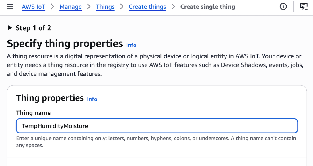Click the Step 1 of 2 label
Viewport: 313px width, 166px height.
coord(33,28)
